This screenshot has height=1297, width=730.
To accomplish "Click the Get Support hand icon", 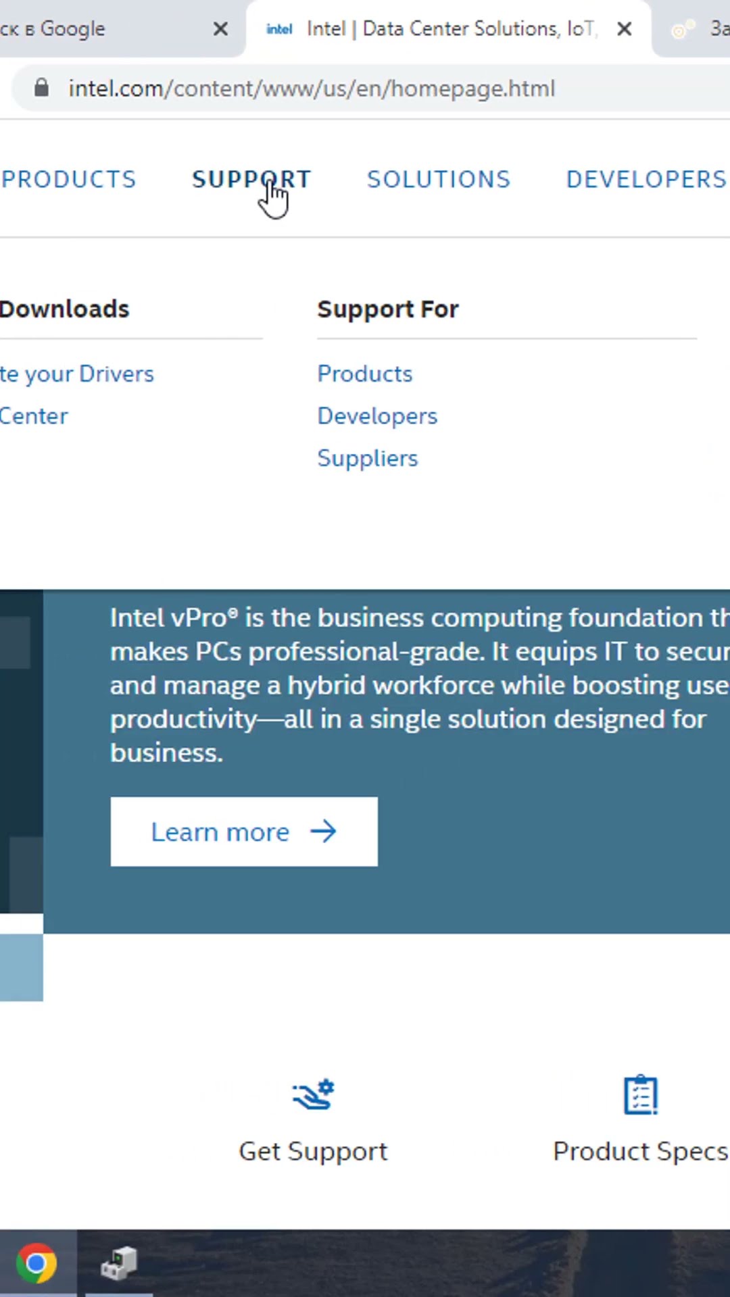I will pyautogui.click(x=313, y=1094).
